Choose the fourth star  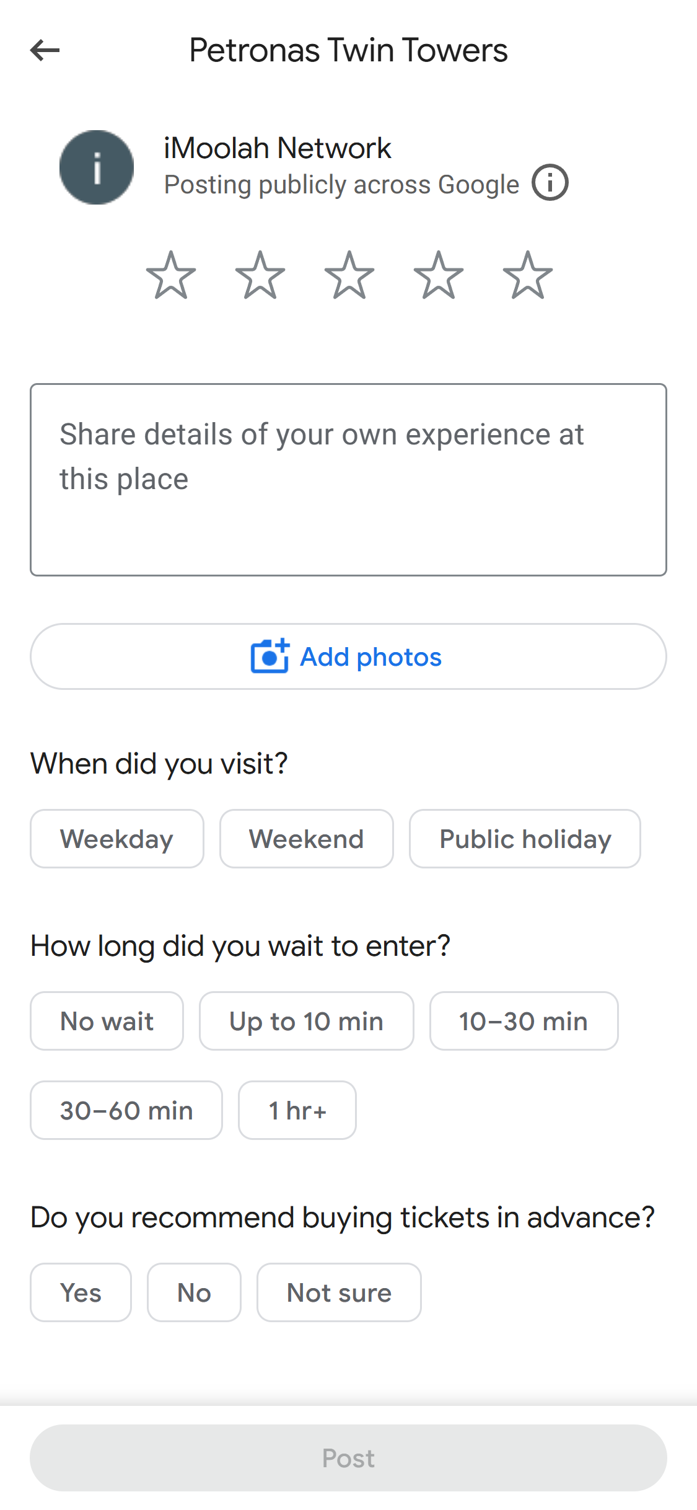439,276
